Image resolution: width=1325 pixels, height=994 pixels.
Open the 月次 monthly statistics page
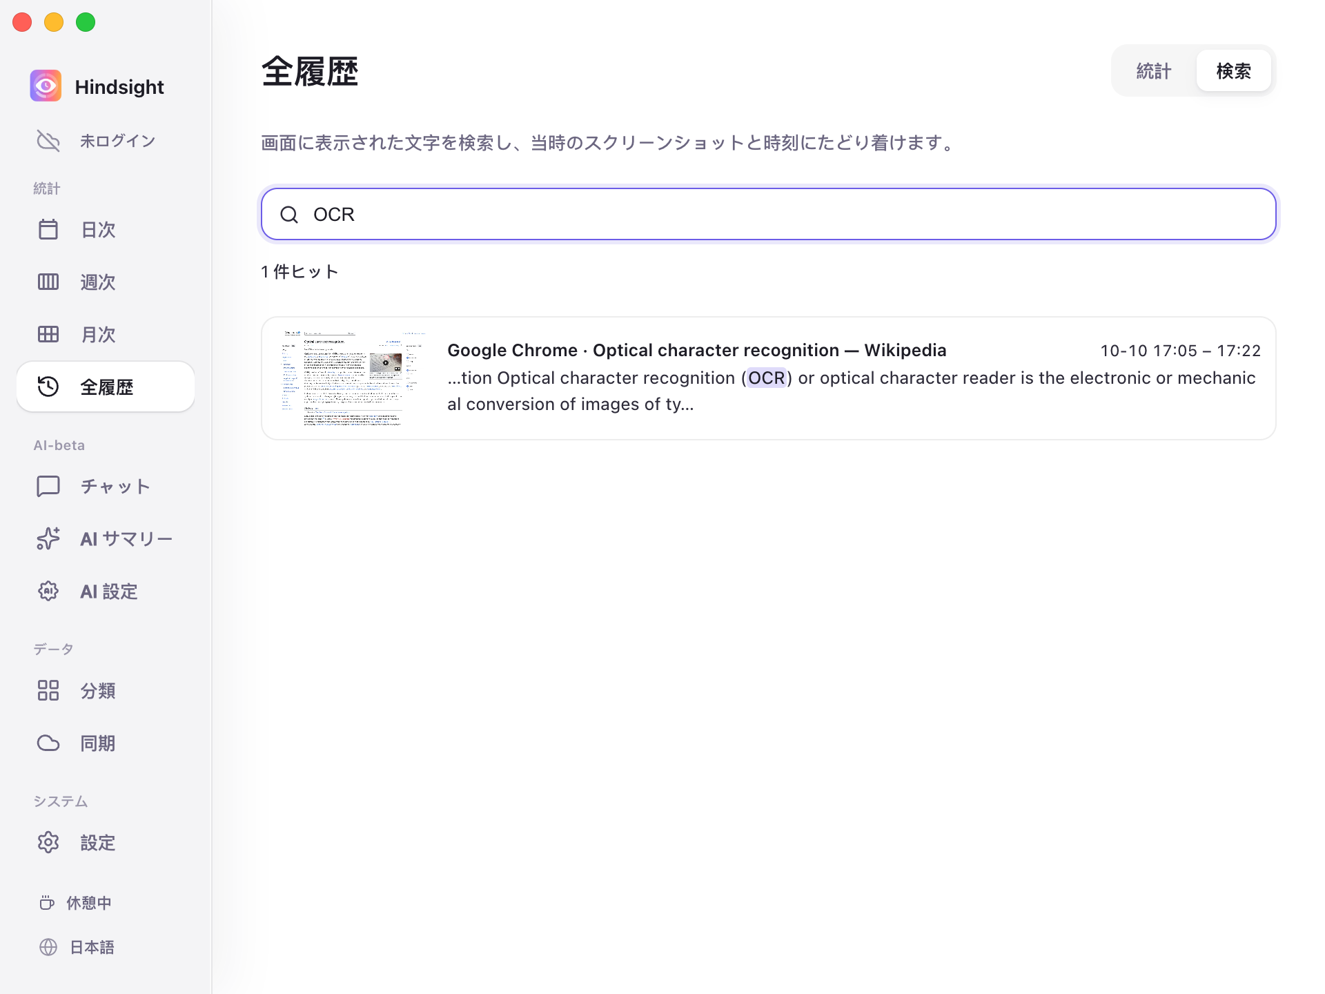point(106,334)
